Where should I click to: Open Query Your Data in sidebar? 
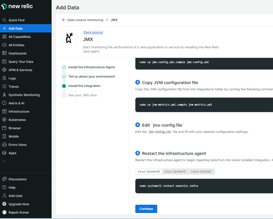pos(21,62)
